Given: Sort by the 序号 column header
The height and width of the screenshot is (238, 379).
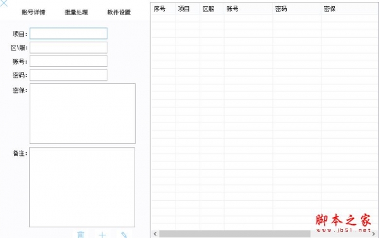Looking at the screenshot, I should (163, 9).
